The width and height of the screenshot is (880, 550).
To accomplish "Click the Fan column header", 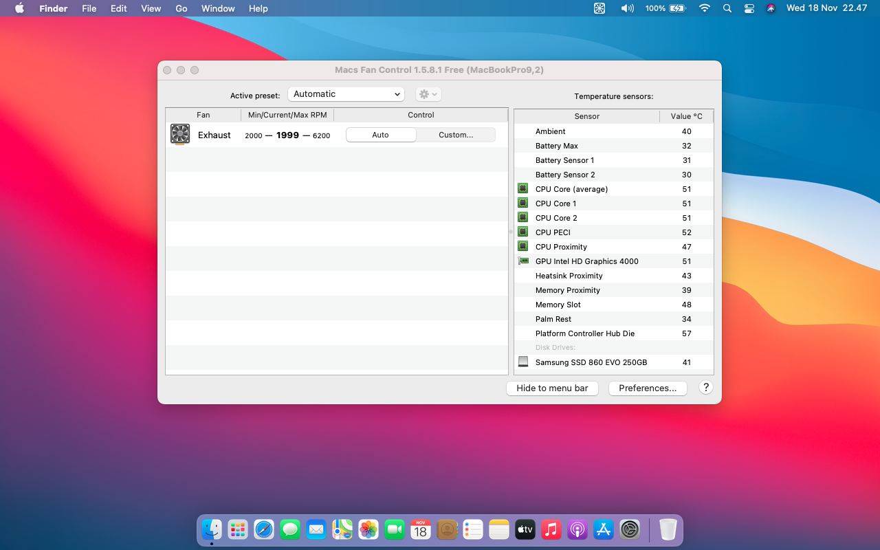I will [203, 115].
